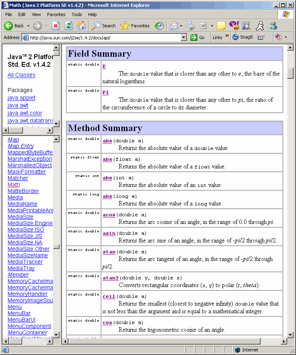296x355 pixels.
Task: Click the green Go arrow button
Action: (x=193, y=37)
